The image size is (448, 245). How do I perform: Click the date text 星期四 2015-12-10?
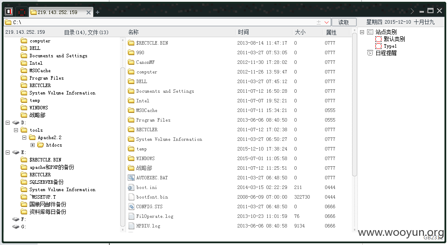click(x=388, y=22)
